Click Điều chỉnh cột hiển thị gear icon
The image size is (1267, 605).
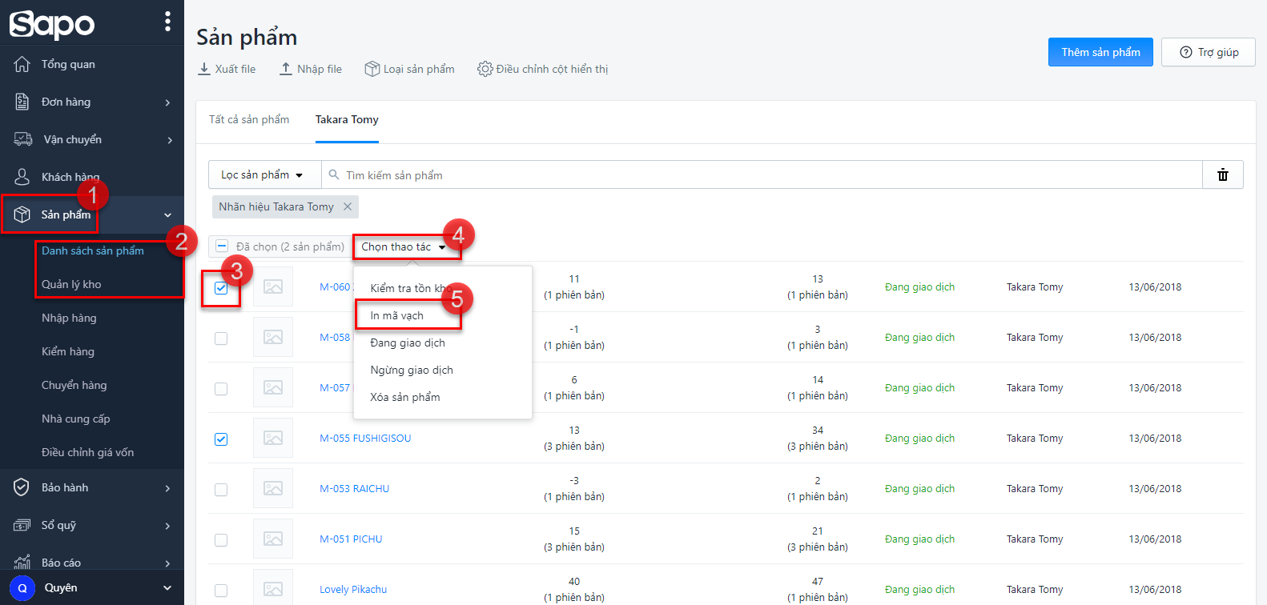pyautogui.click(x=485, y=69)
